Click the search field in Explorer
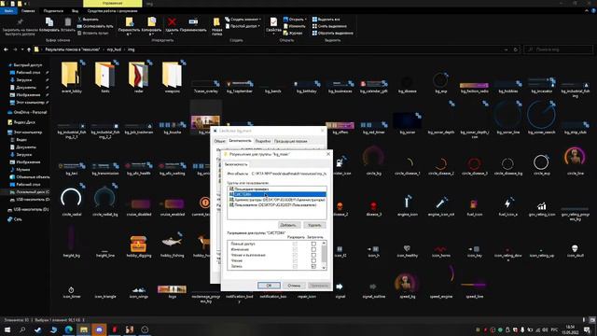Screen dimensions: 597x336 [x=559, y=49]
